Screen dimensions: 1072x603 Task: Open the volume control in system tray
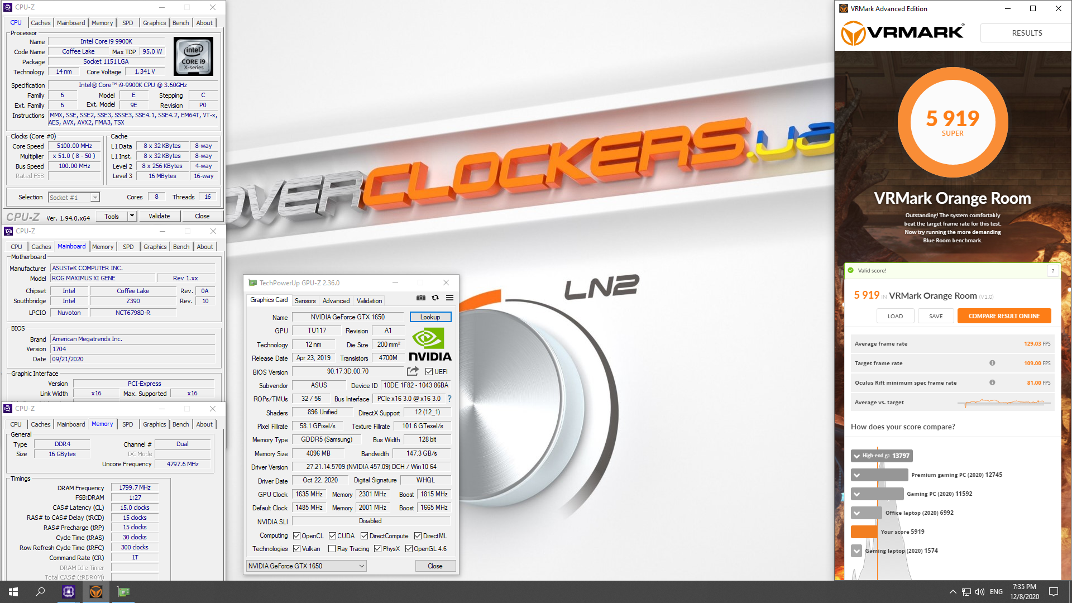point(980,592)
